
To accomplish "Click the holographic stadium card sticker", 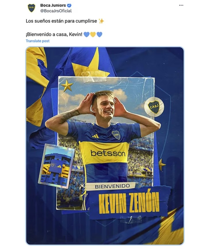I will [56, 166].
